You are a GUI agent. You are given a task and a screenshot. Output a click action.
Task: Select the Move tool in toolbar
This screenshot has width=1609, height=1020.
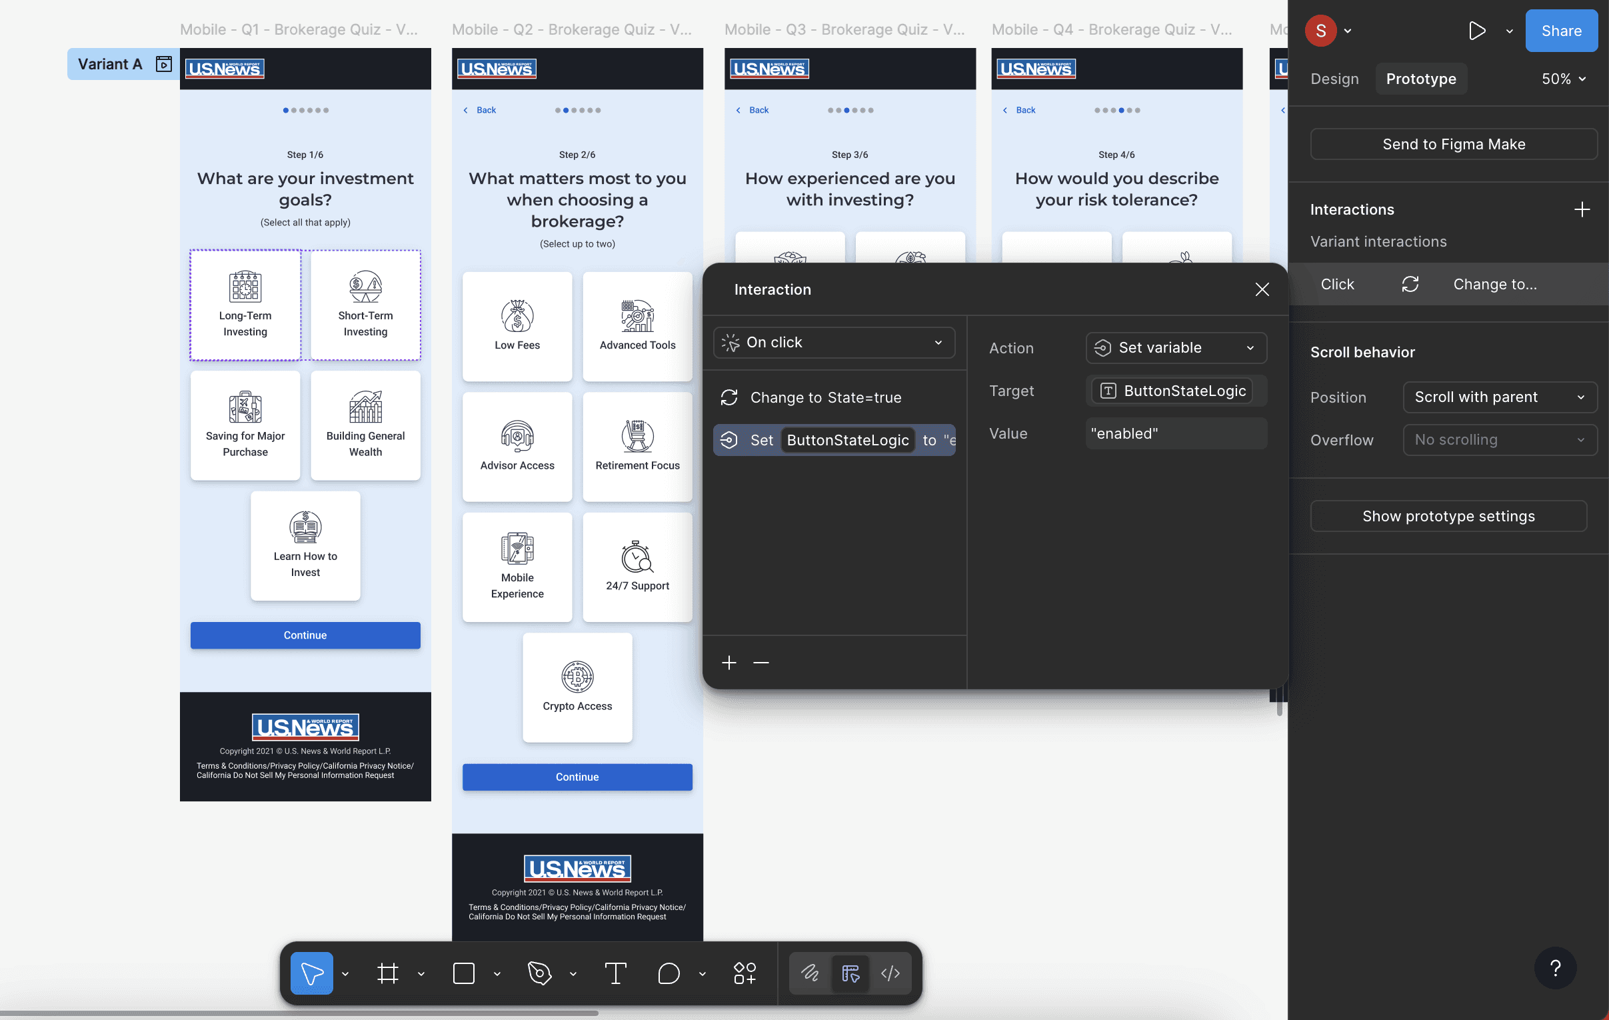pos(311,973)
